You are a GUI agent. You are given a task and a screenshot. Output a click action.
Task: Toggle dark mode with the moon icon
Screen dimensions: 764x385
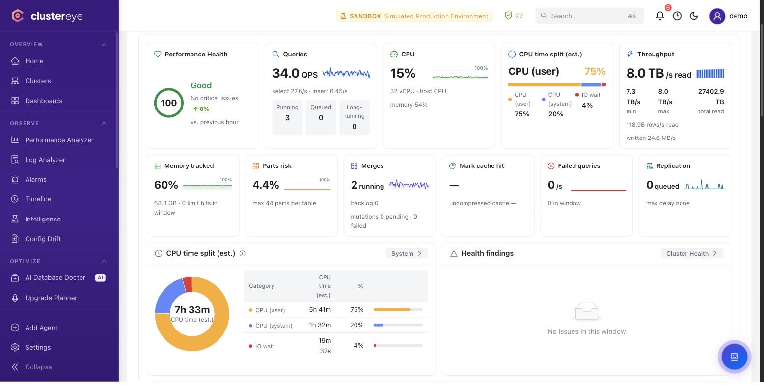pos(694,16)
